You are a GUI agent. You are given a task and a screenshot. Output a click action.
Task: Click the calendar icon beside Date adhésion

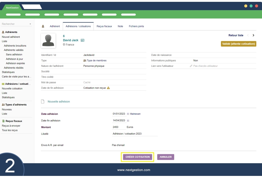click(x=128, y=114)
